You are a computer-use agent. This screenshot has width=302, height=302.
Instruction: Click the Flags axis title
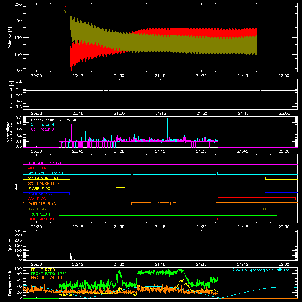[15, 188]
